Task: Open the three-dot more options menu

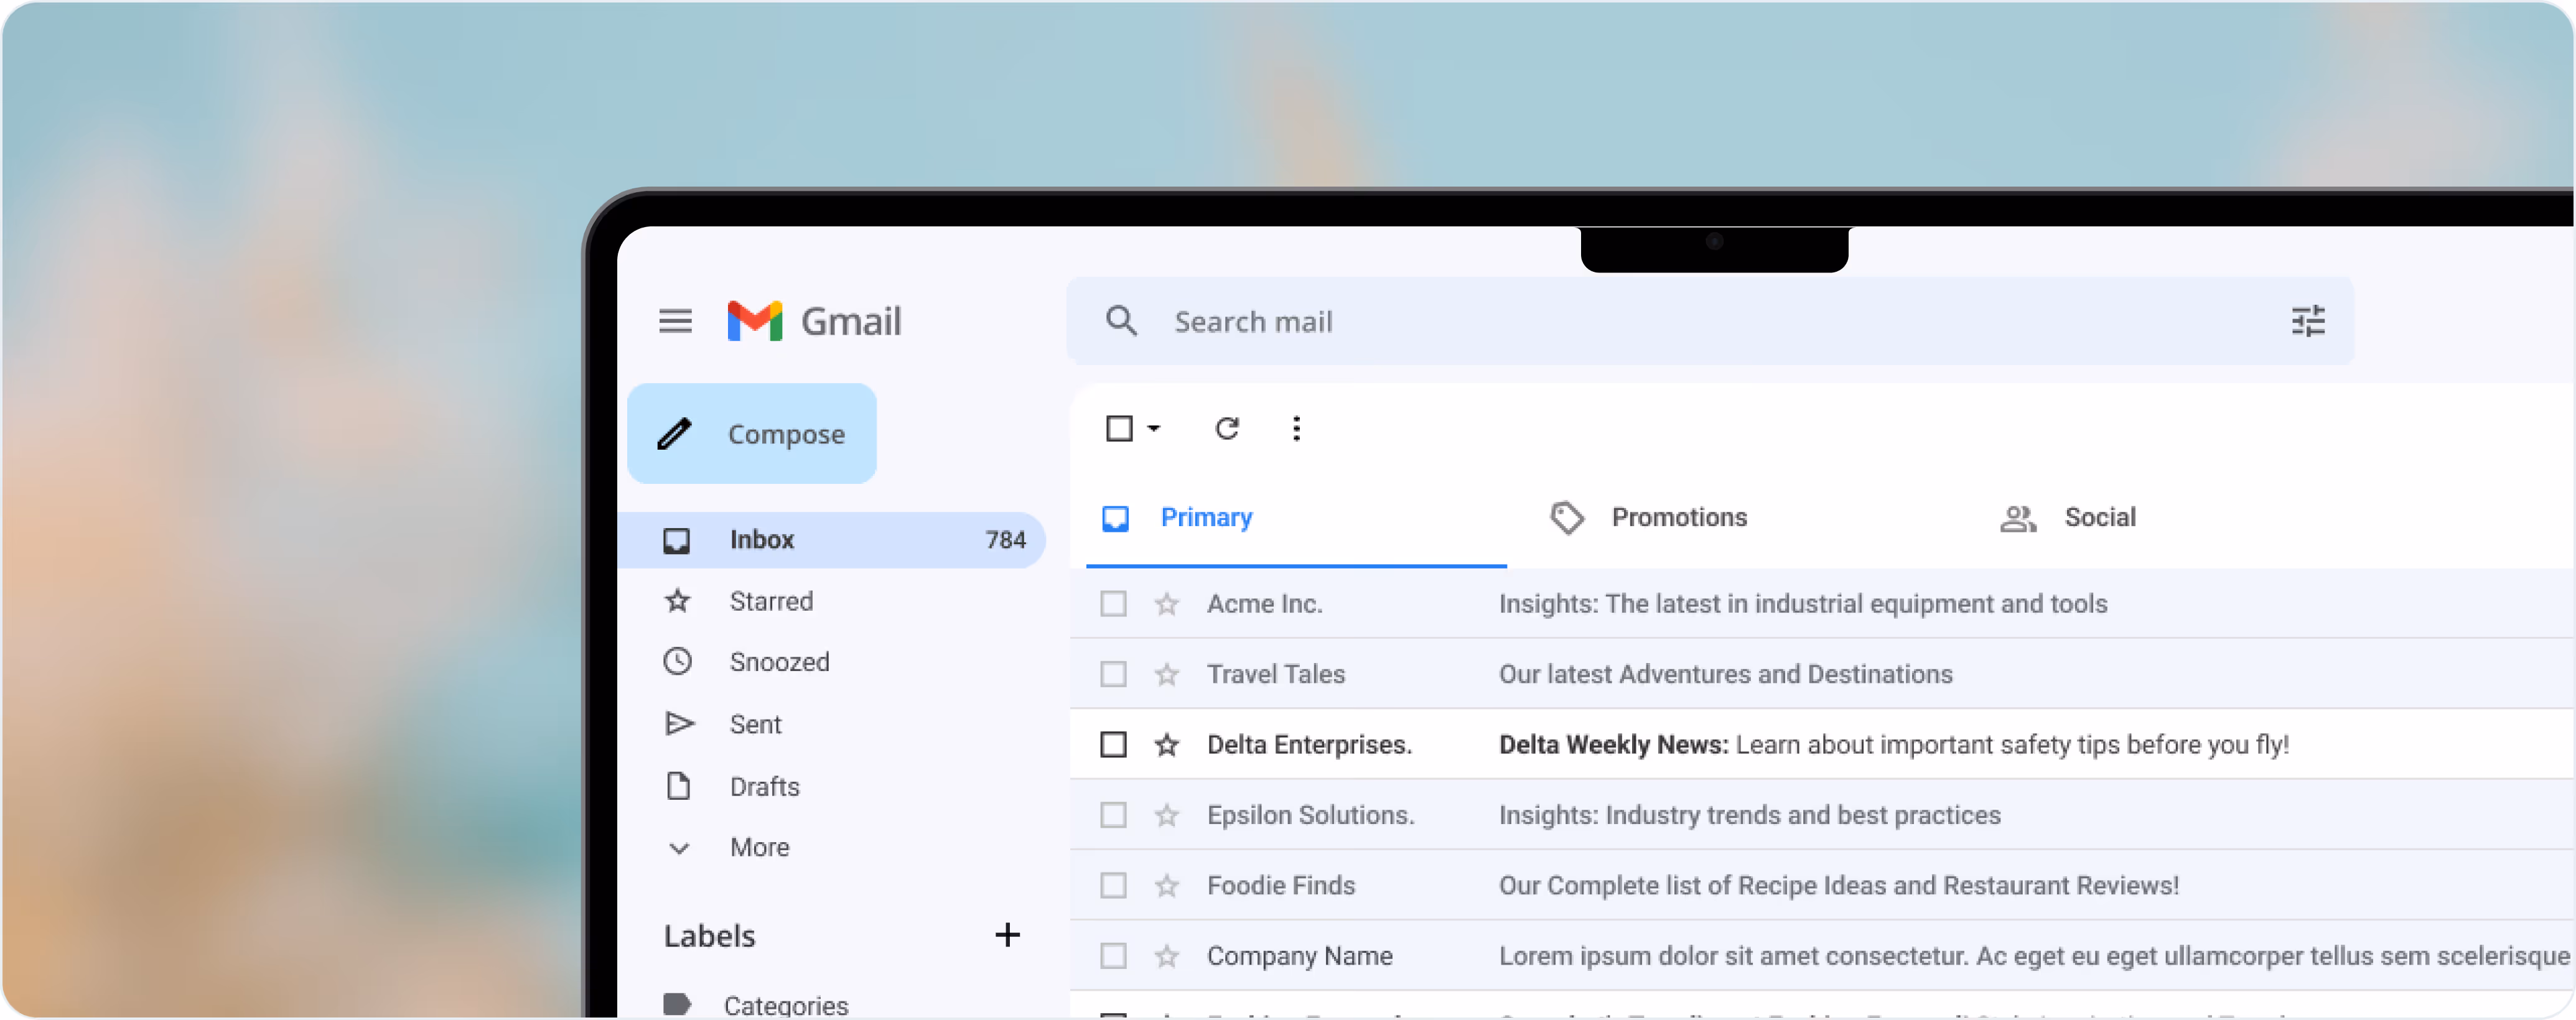Action: (x=1296, y=428)
